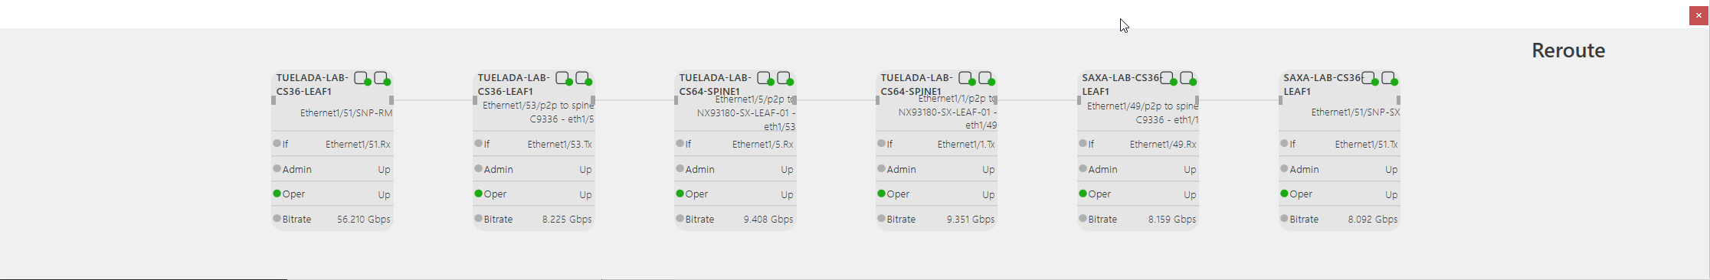Click second status icon on Ethernet1/49 SAXA node
The image size is (1710, 280).
pyautogui.click(x=1187, y=78)
